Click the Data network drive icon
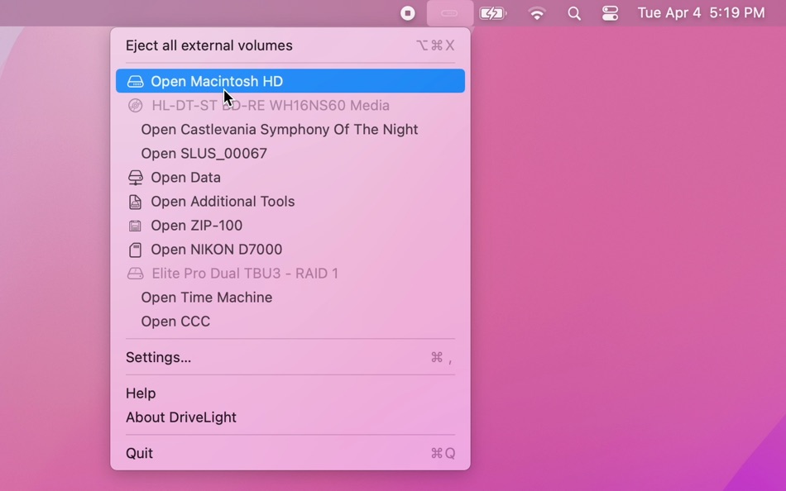Image resolution: width=786 pixels, height=491 pixels. click(x=136, y=178)
